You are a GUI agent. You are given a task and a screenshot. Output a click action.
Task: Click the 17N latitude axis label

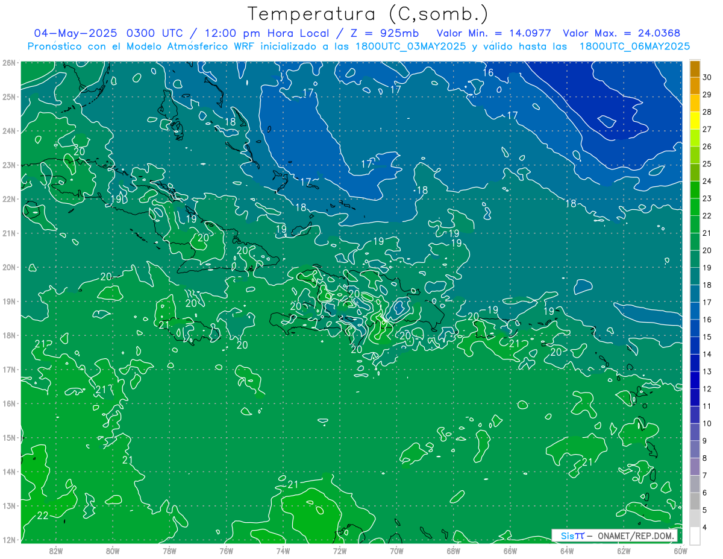pyautogui.click(x=8, y=369)
